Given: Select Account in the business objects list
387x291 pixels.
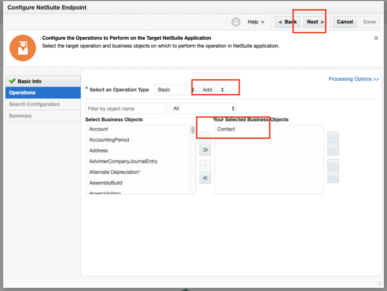Looking at the screenshot, I should coord(99,129).
